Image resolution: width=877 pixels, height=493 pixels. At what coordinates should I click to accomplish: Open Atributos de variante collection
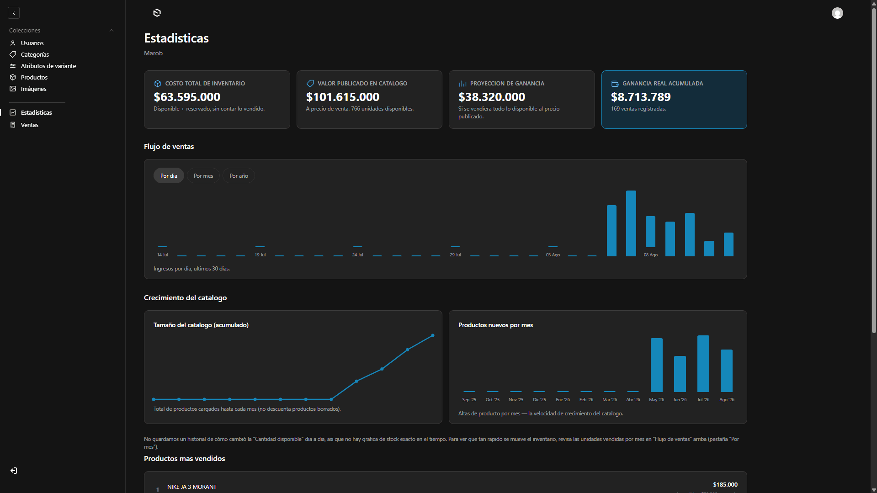pyautogui.click(x=48, y=66)
